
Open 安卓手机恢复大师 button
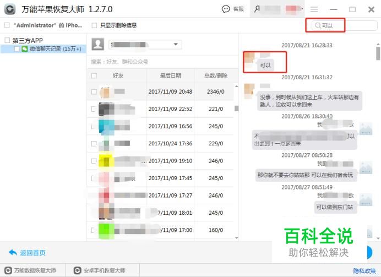(x=100, y=270)
